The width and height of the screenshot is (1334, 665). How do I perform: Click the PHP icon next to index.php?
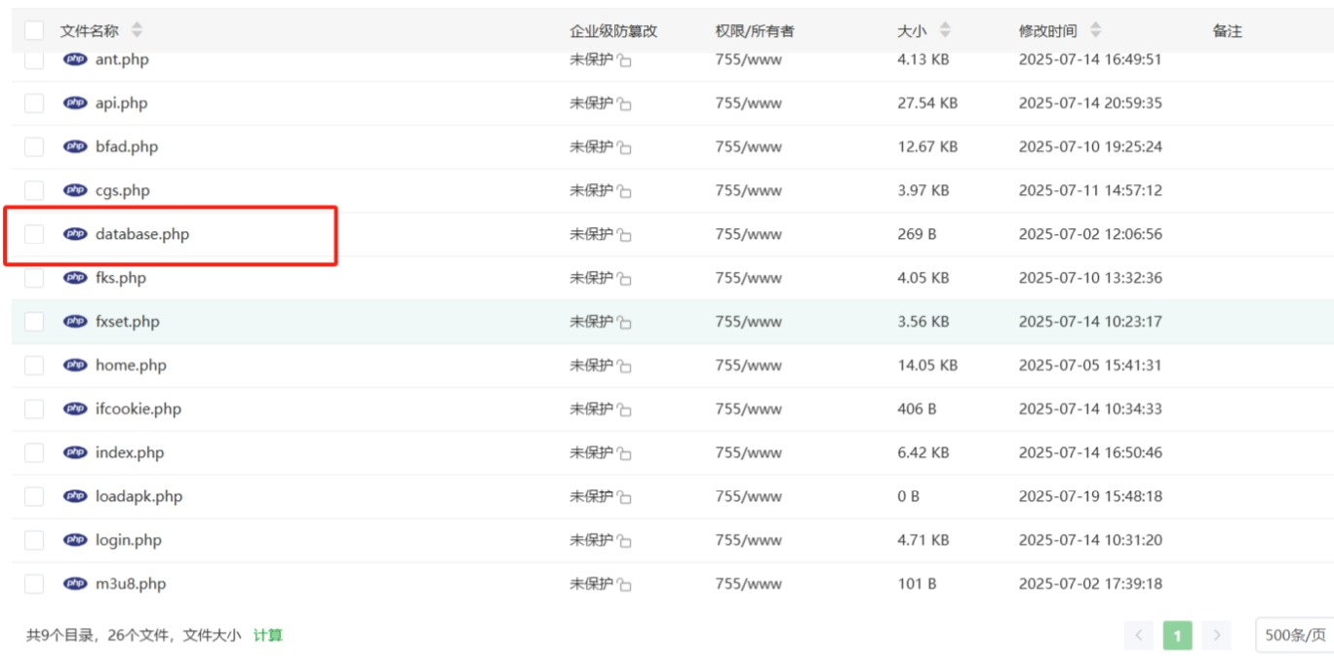tap(75, 452)
